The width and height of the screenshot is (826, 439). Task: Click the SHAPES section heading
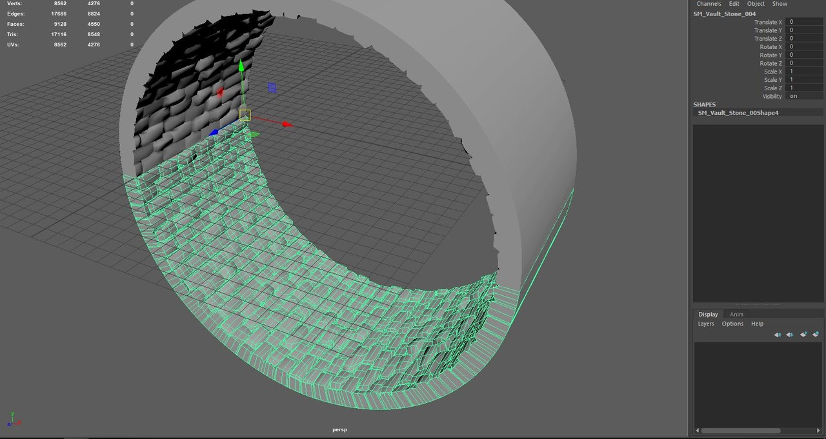click(704, 104)
